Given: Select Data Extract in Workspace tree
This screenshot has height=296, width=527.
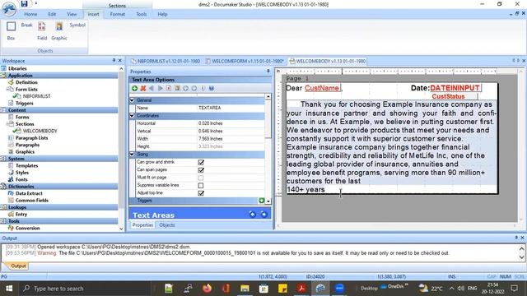Looking at the screenshot, I should click(29, 193).
